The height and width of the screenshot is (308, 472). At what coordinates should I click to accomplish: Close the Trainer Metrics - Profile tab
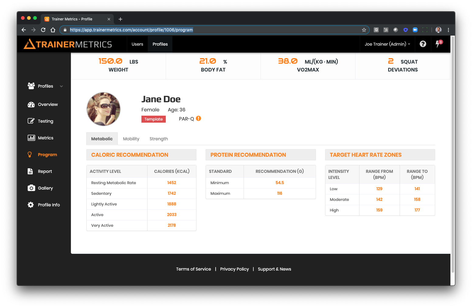(x=109, y=19)
